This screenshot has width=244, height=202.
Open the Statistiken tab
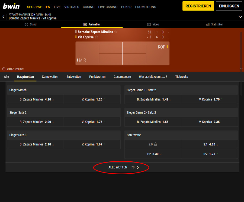pyautogui.click(x=214, y=24)
